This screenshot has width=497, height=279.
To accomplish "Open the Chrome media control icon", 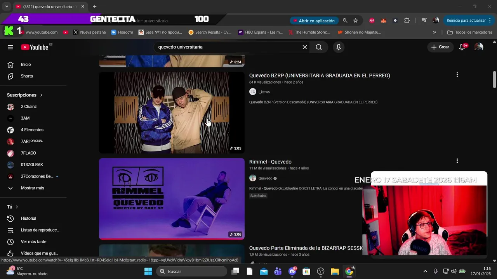I will tap(424, 21).
